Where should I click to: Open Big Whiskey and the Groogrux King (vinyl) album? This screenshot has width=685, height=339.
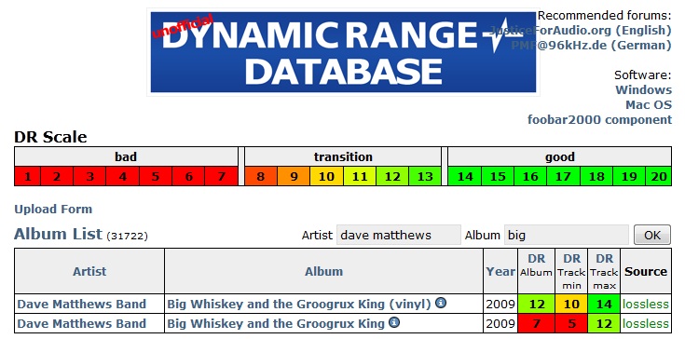[x=299, y=304]
